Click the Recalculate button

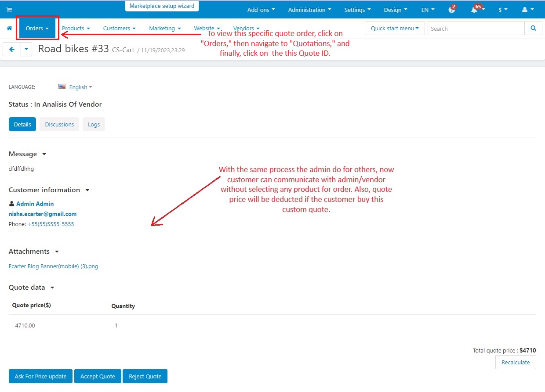[x=515, y=362]
